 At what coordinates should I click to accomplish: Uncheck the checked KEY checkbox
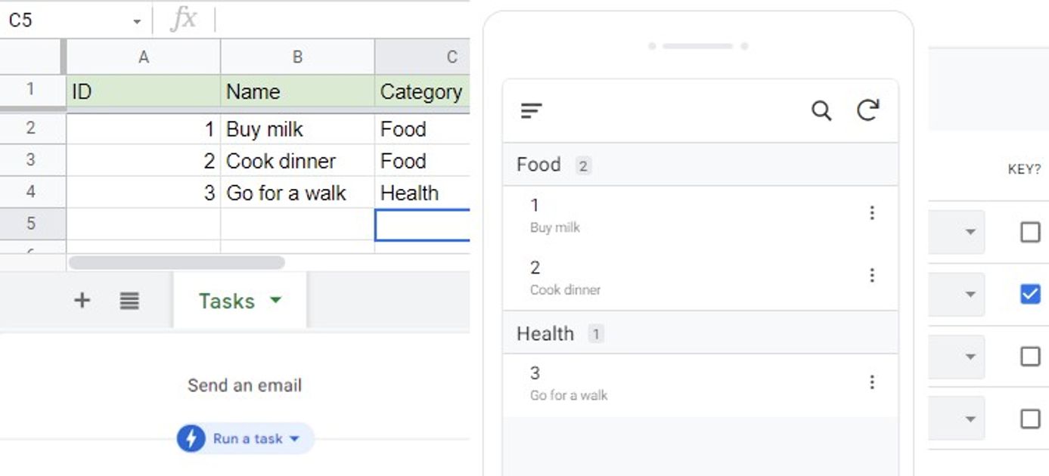[x=1030, y=293]
